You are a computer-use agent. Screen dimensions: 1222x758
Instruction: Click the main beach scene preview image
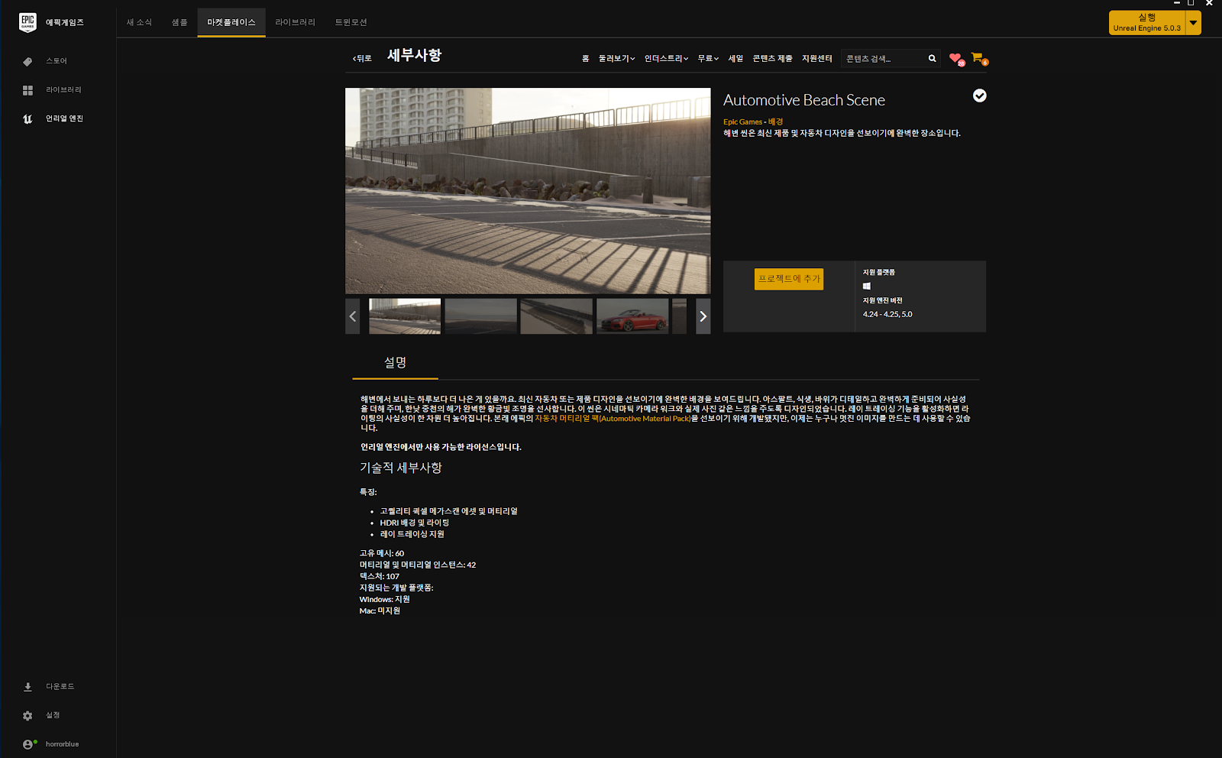tap(528, 191)
